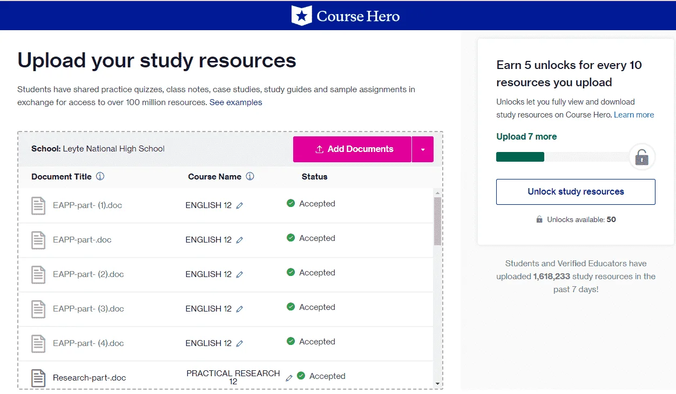Click document icon of EAPP-part-.doc

point(38,240)
